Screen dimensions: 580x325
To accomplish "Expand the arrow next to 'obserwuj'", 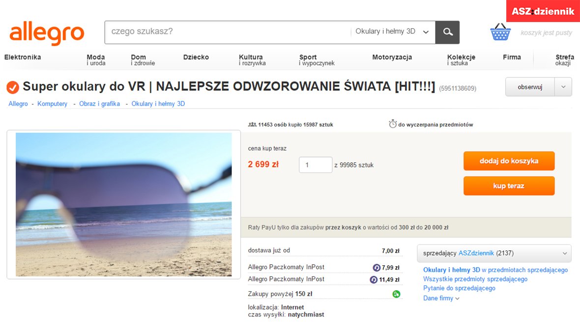I will click(563, 87).
